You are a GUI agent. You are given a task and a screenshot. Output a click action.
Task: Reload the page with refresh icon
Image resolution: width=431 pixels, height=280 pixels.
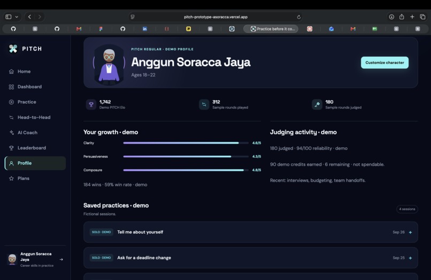299,17
